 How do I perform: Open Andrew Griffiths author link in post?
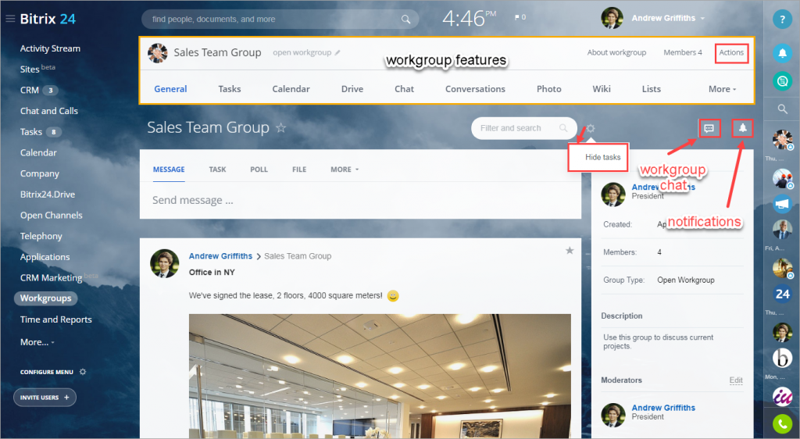pos(220,256)
